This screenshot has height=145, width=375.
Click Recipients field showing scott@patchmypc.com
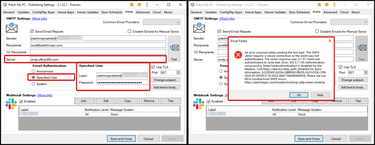(x=98, y=45)
